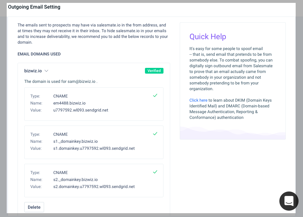
Task: Click the checkmark for s2._domainkey.bizwiz.io record
Action: coord(155,172)
